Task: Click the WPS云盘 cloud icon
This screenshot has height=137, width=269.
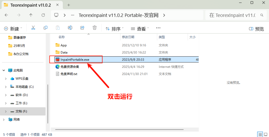Action: (x=12, y=79)
